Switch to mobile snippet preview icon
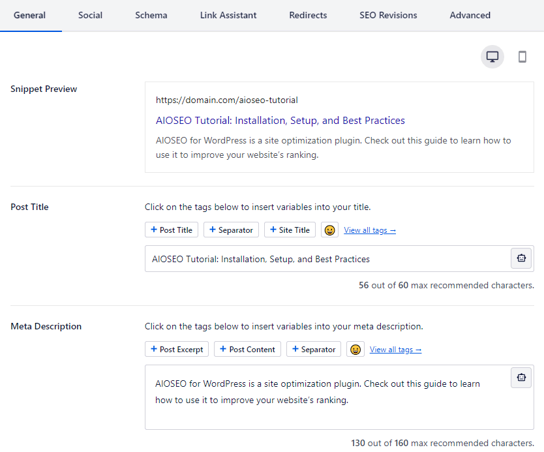Image resolution: width=544 pixels, height=452 pixels. pyautogui.click(x=522, y=57)
